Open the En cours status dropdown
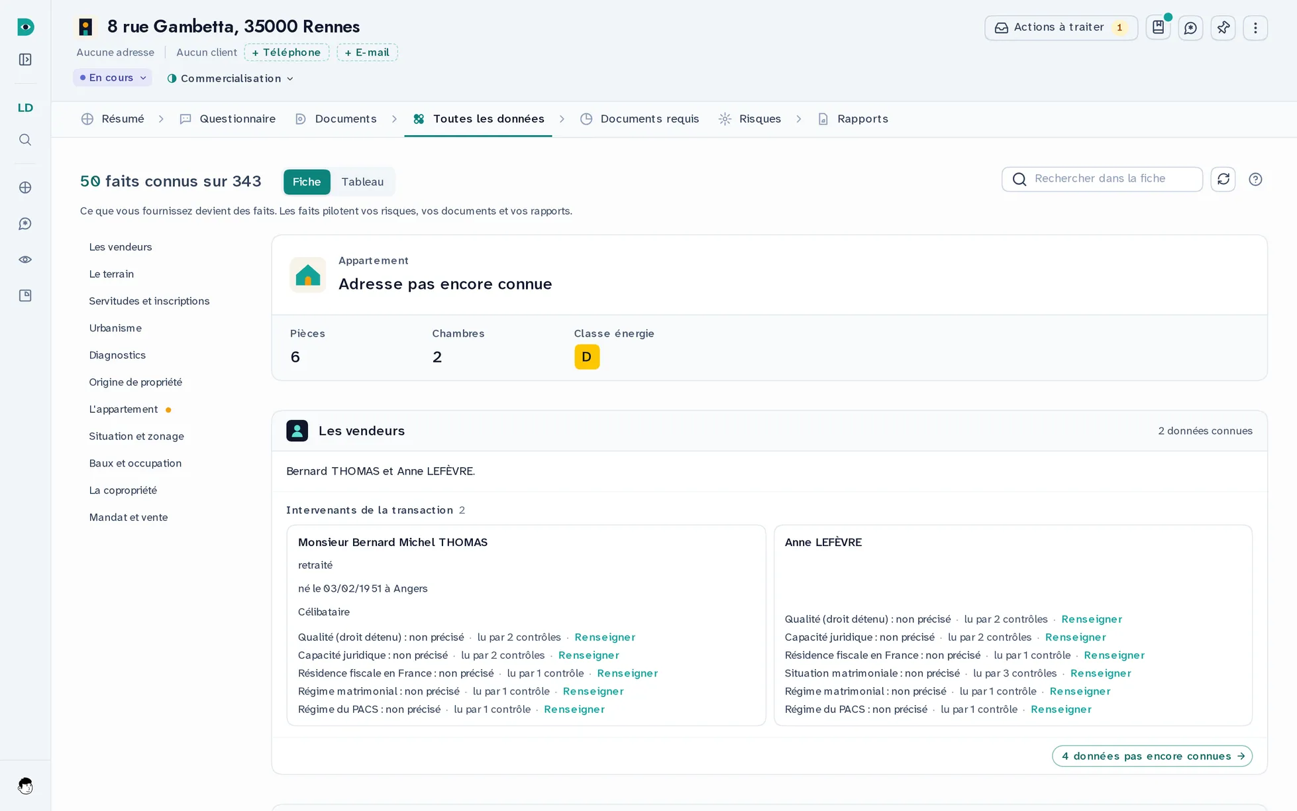The image size is (1297, 811). coord(113,78)
